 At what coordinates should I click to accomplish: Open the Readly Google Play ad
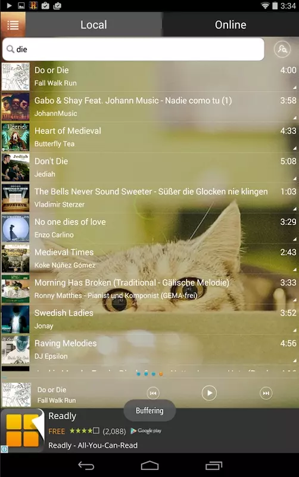click(x=149, y=430)
